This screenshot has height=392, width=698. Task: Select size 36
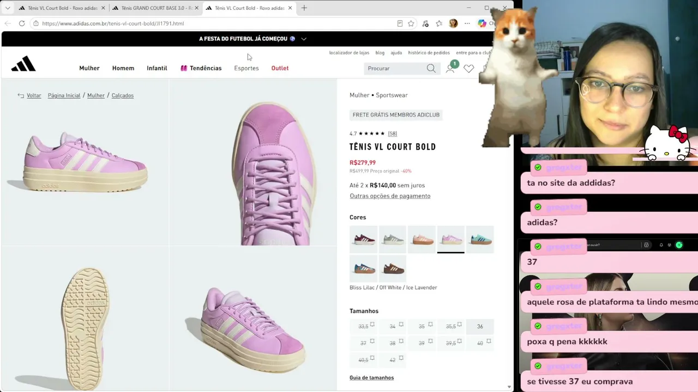click(x=480, y=327)
